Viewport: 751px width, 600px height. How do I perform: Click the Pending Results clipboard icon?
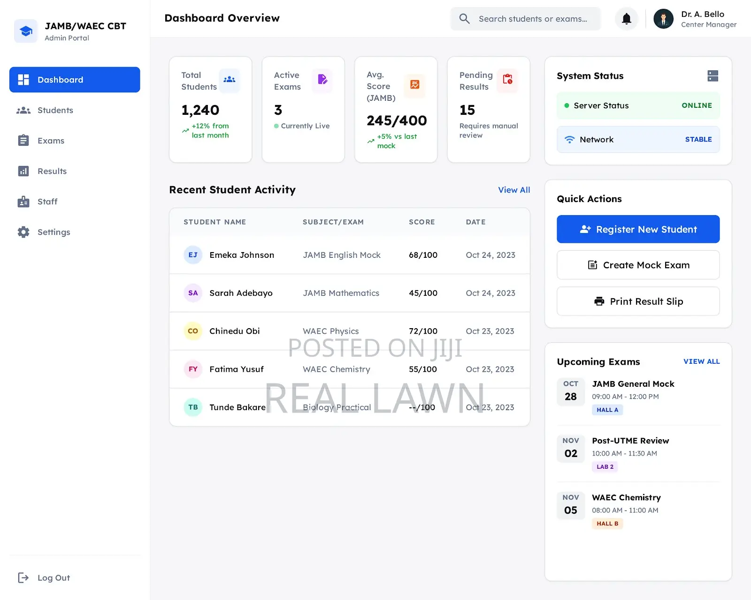507,80
